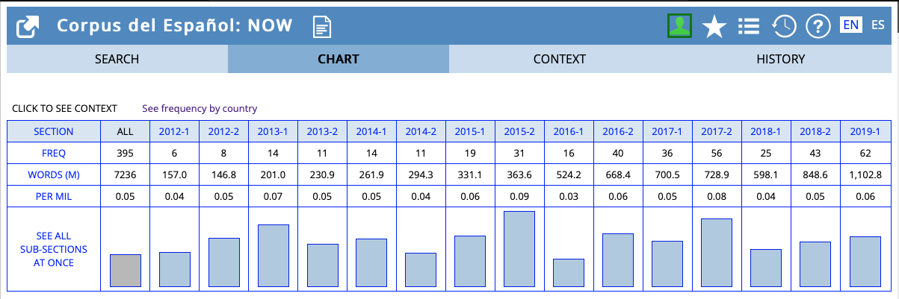Open the 2018-1 section link
This screenshot has width=899, height=299.
pyautogui.click(x=766, y=131)
